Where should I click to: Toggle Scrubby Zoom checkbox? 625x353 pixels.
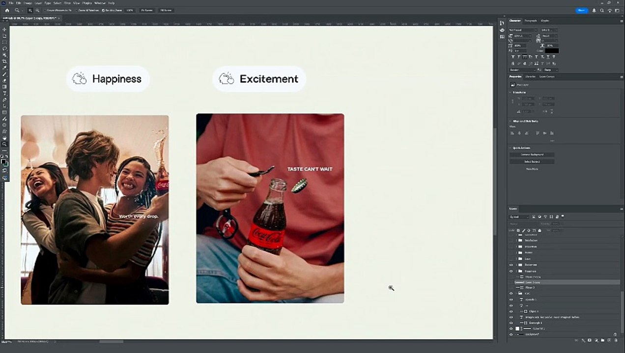click(103, 10)
